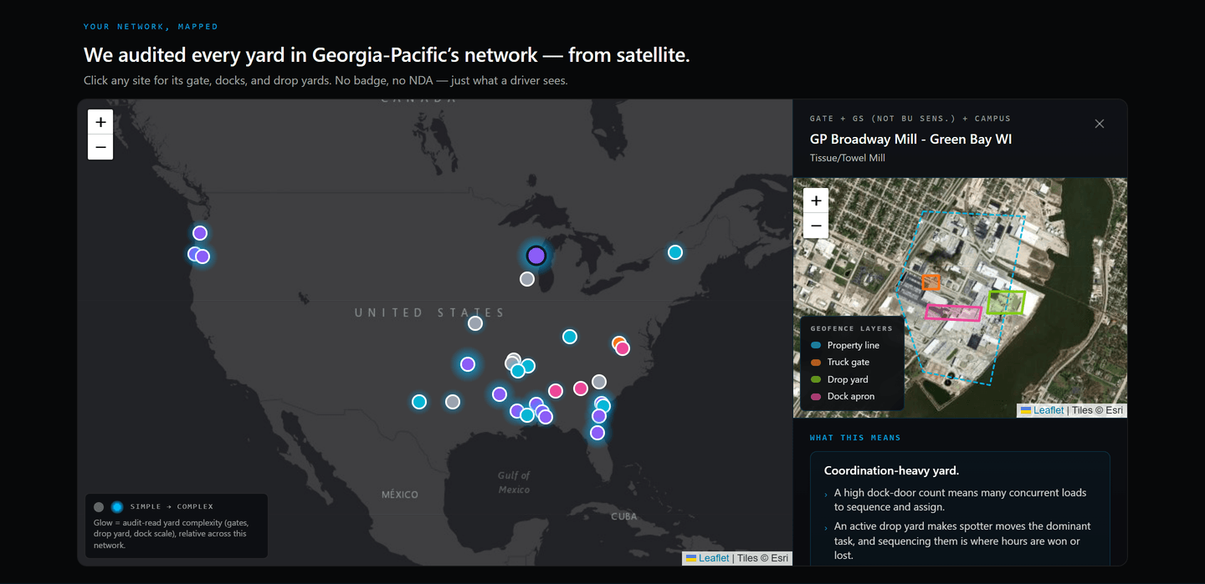The width and height of the screenshot is (1205, 584).
Task: Click the glowing cyan Complex dot in legend
Action: click(x=117, y=507)
